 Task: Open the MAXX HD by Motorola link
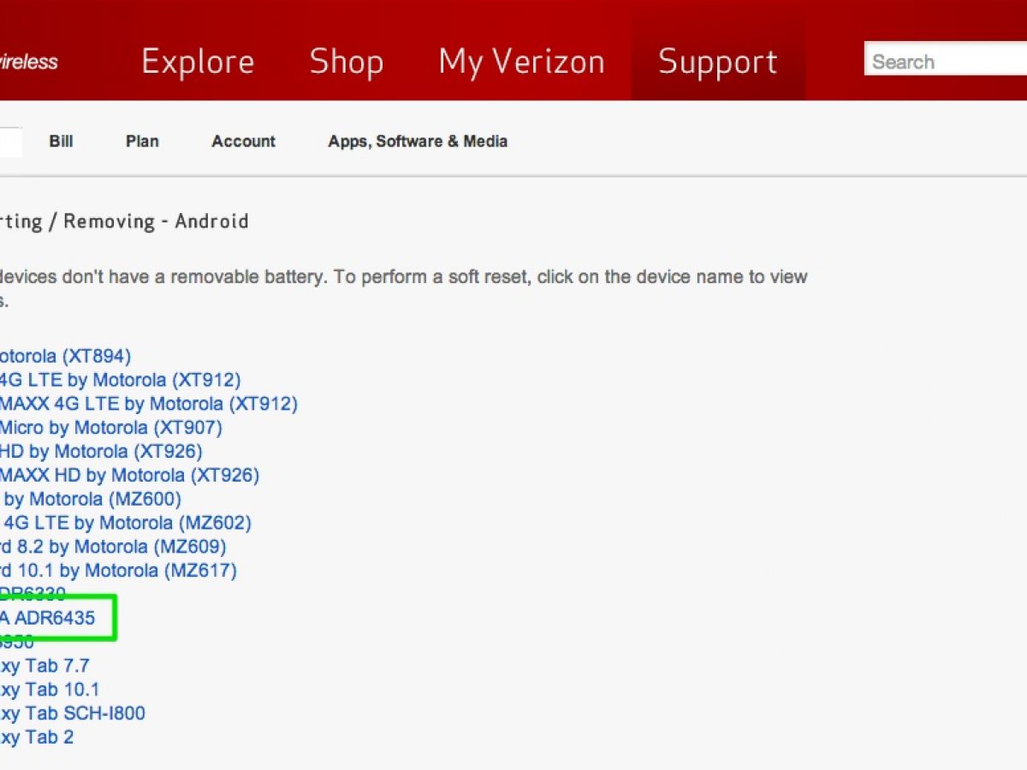click(129, 475)
